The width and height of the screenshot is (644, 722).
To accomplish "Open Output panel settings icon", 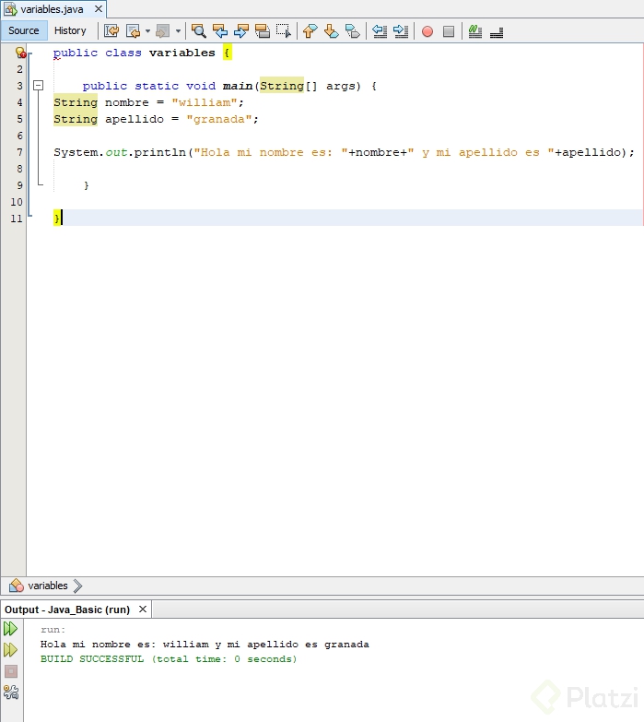I will 11,692.
